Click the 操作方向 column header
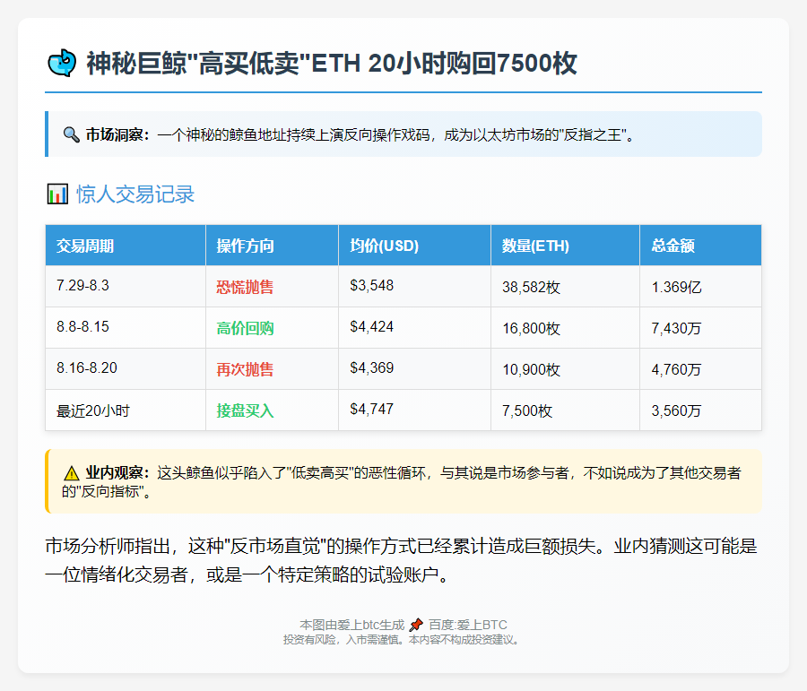807x691 pixels. 246,246
